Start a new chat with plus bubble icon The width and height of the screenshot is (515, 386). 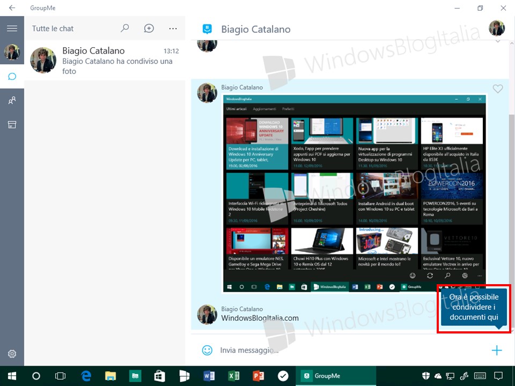tap(149, 28)
